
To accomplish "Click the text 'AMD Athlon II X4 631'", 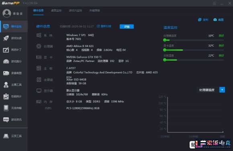I will pyautogui.click(x=80, y=46).
